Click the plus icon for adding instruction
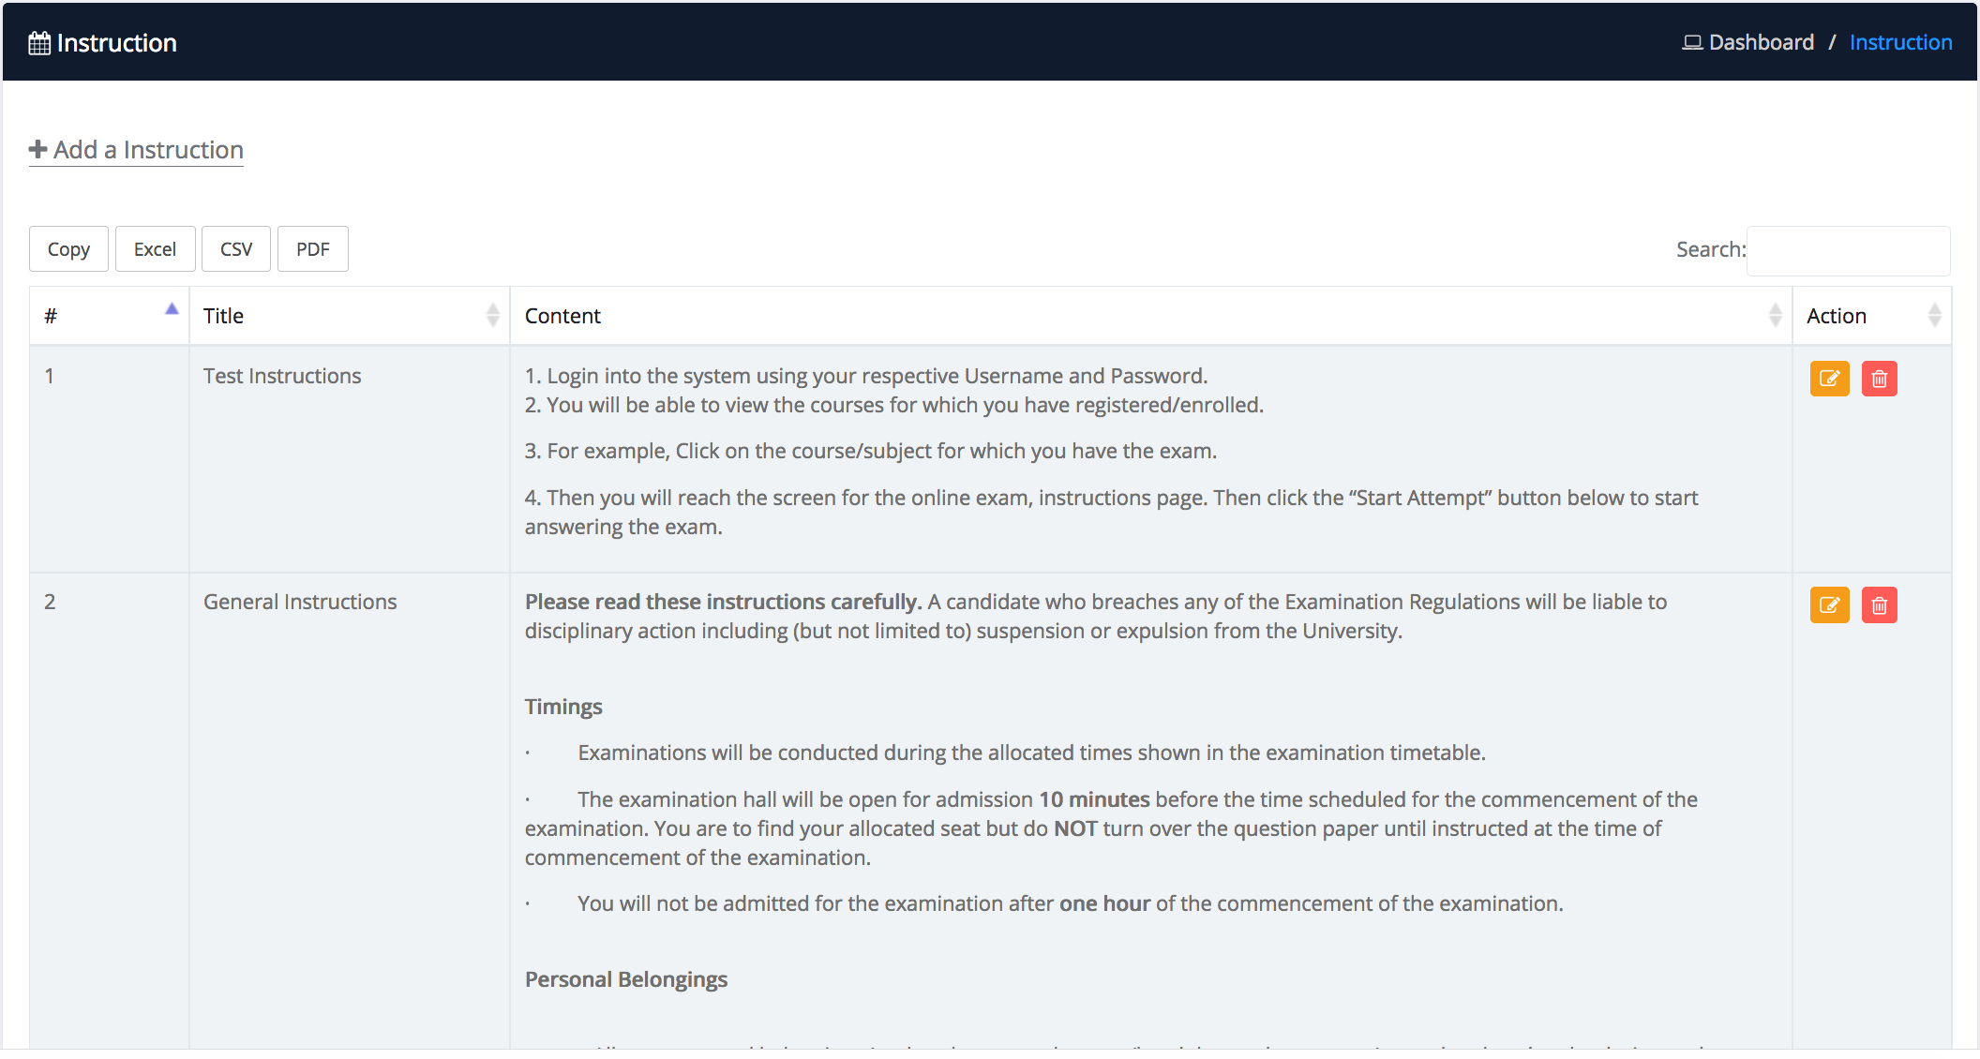Viewport: 1980px width, 1059px height. [x=37, y=149]
